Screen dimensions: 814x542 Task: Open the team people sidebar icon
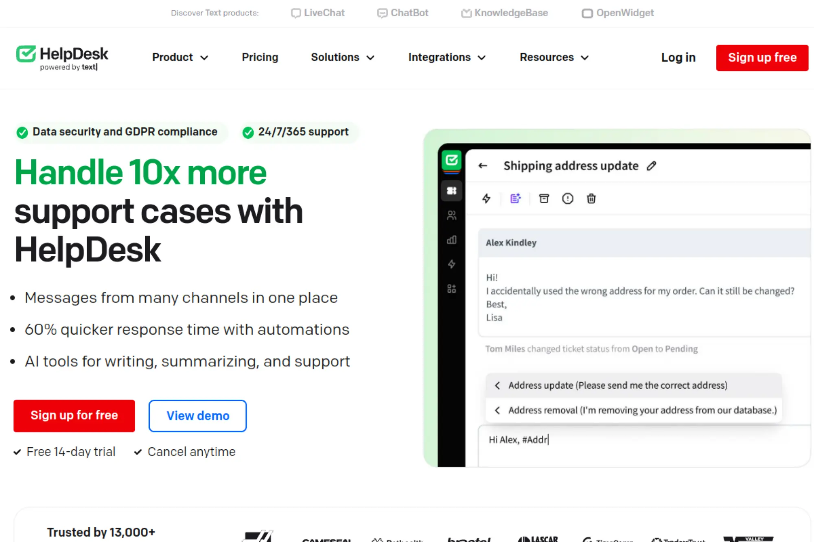(x=451, y=215)
